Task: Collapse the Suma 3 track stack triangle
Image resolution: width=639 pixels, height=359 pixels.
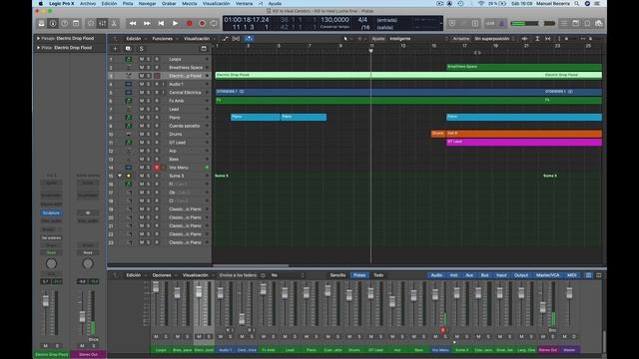Action: [120, 176]
